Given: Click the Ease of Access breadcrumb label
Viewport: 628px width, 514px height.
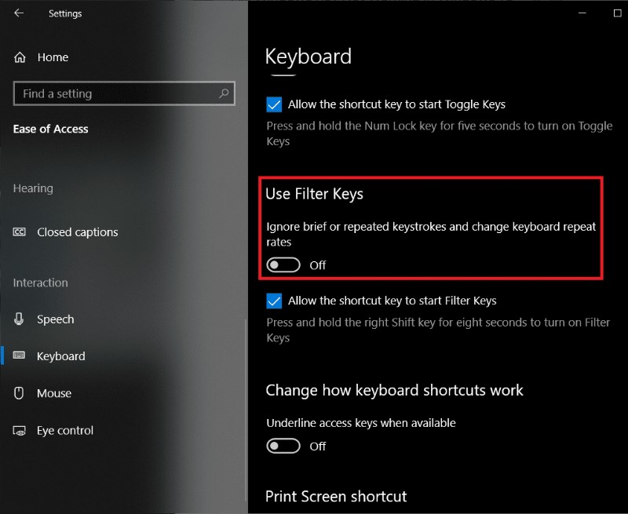Looking at the screenshot, I should 50,129.
